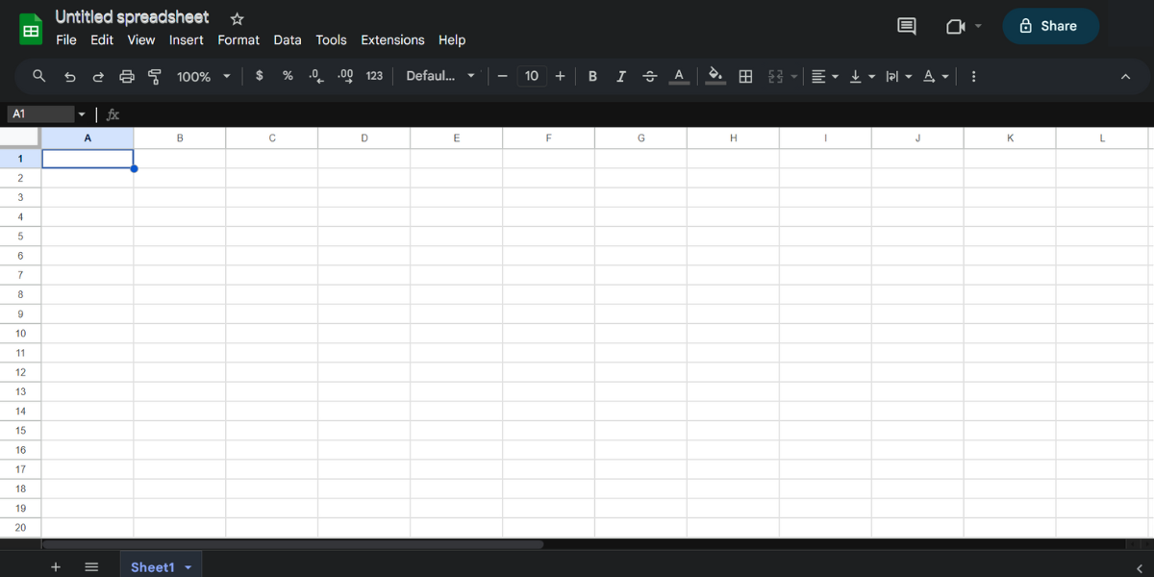
Task: Click the print icon
Action: pos(126,76)
